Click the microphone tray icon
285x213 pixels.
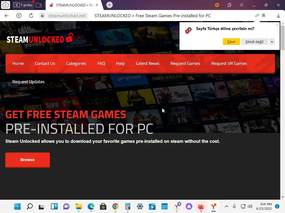(x=234, y=206)
